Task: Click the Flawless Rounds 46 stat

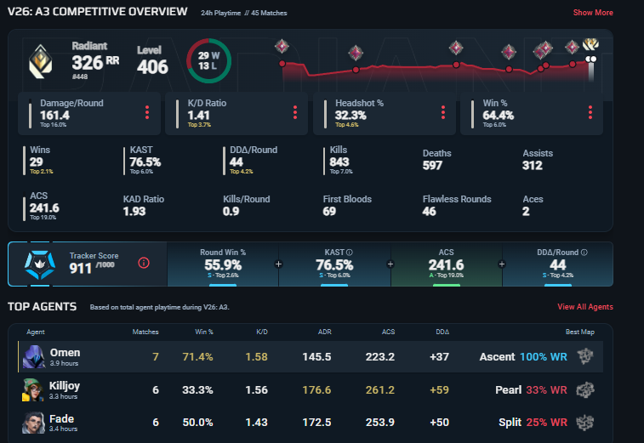Action: (457, 205)
